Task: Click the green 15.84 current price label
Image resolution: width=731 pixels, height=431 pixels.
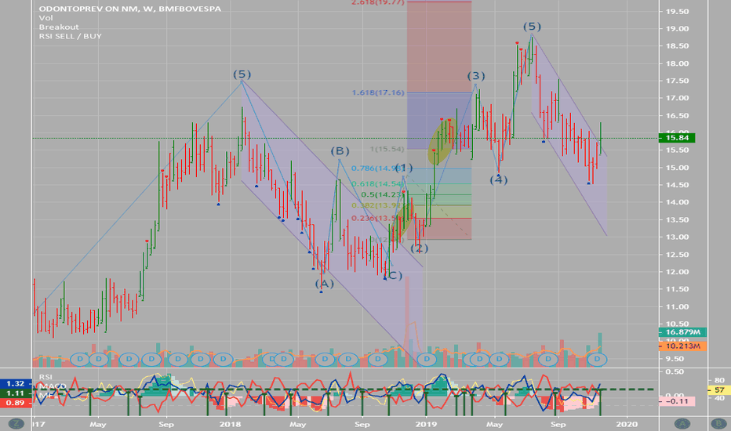Action: coord(676,138)
